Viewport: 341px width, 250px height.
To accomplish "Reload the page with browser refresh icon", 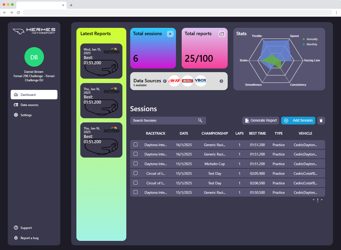I will click(18, 12).
